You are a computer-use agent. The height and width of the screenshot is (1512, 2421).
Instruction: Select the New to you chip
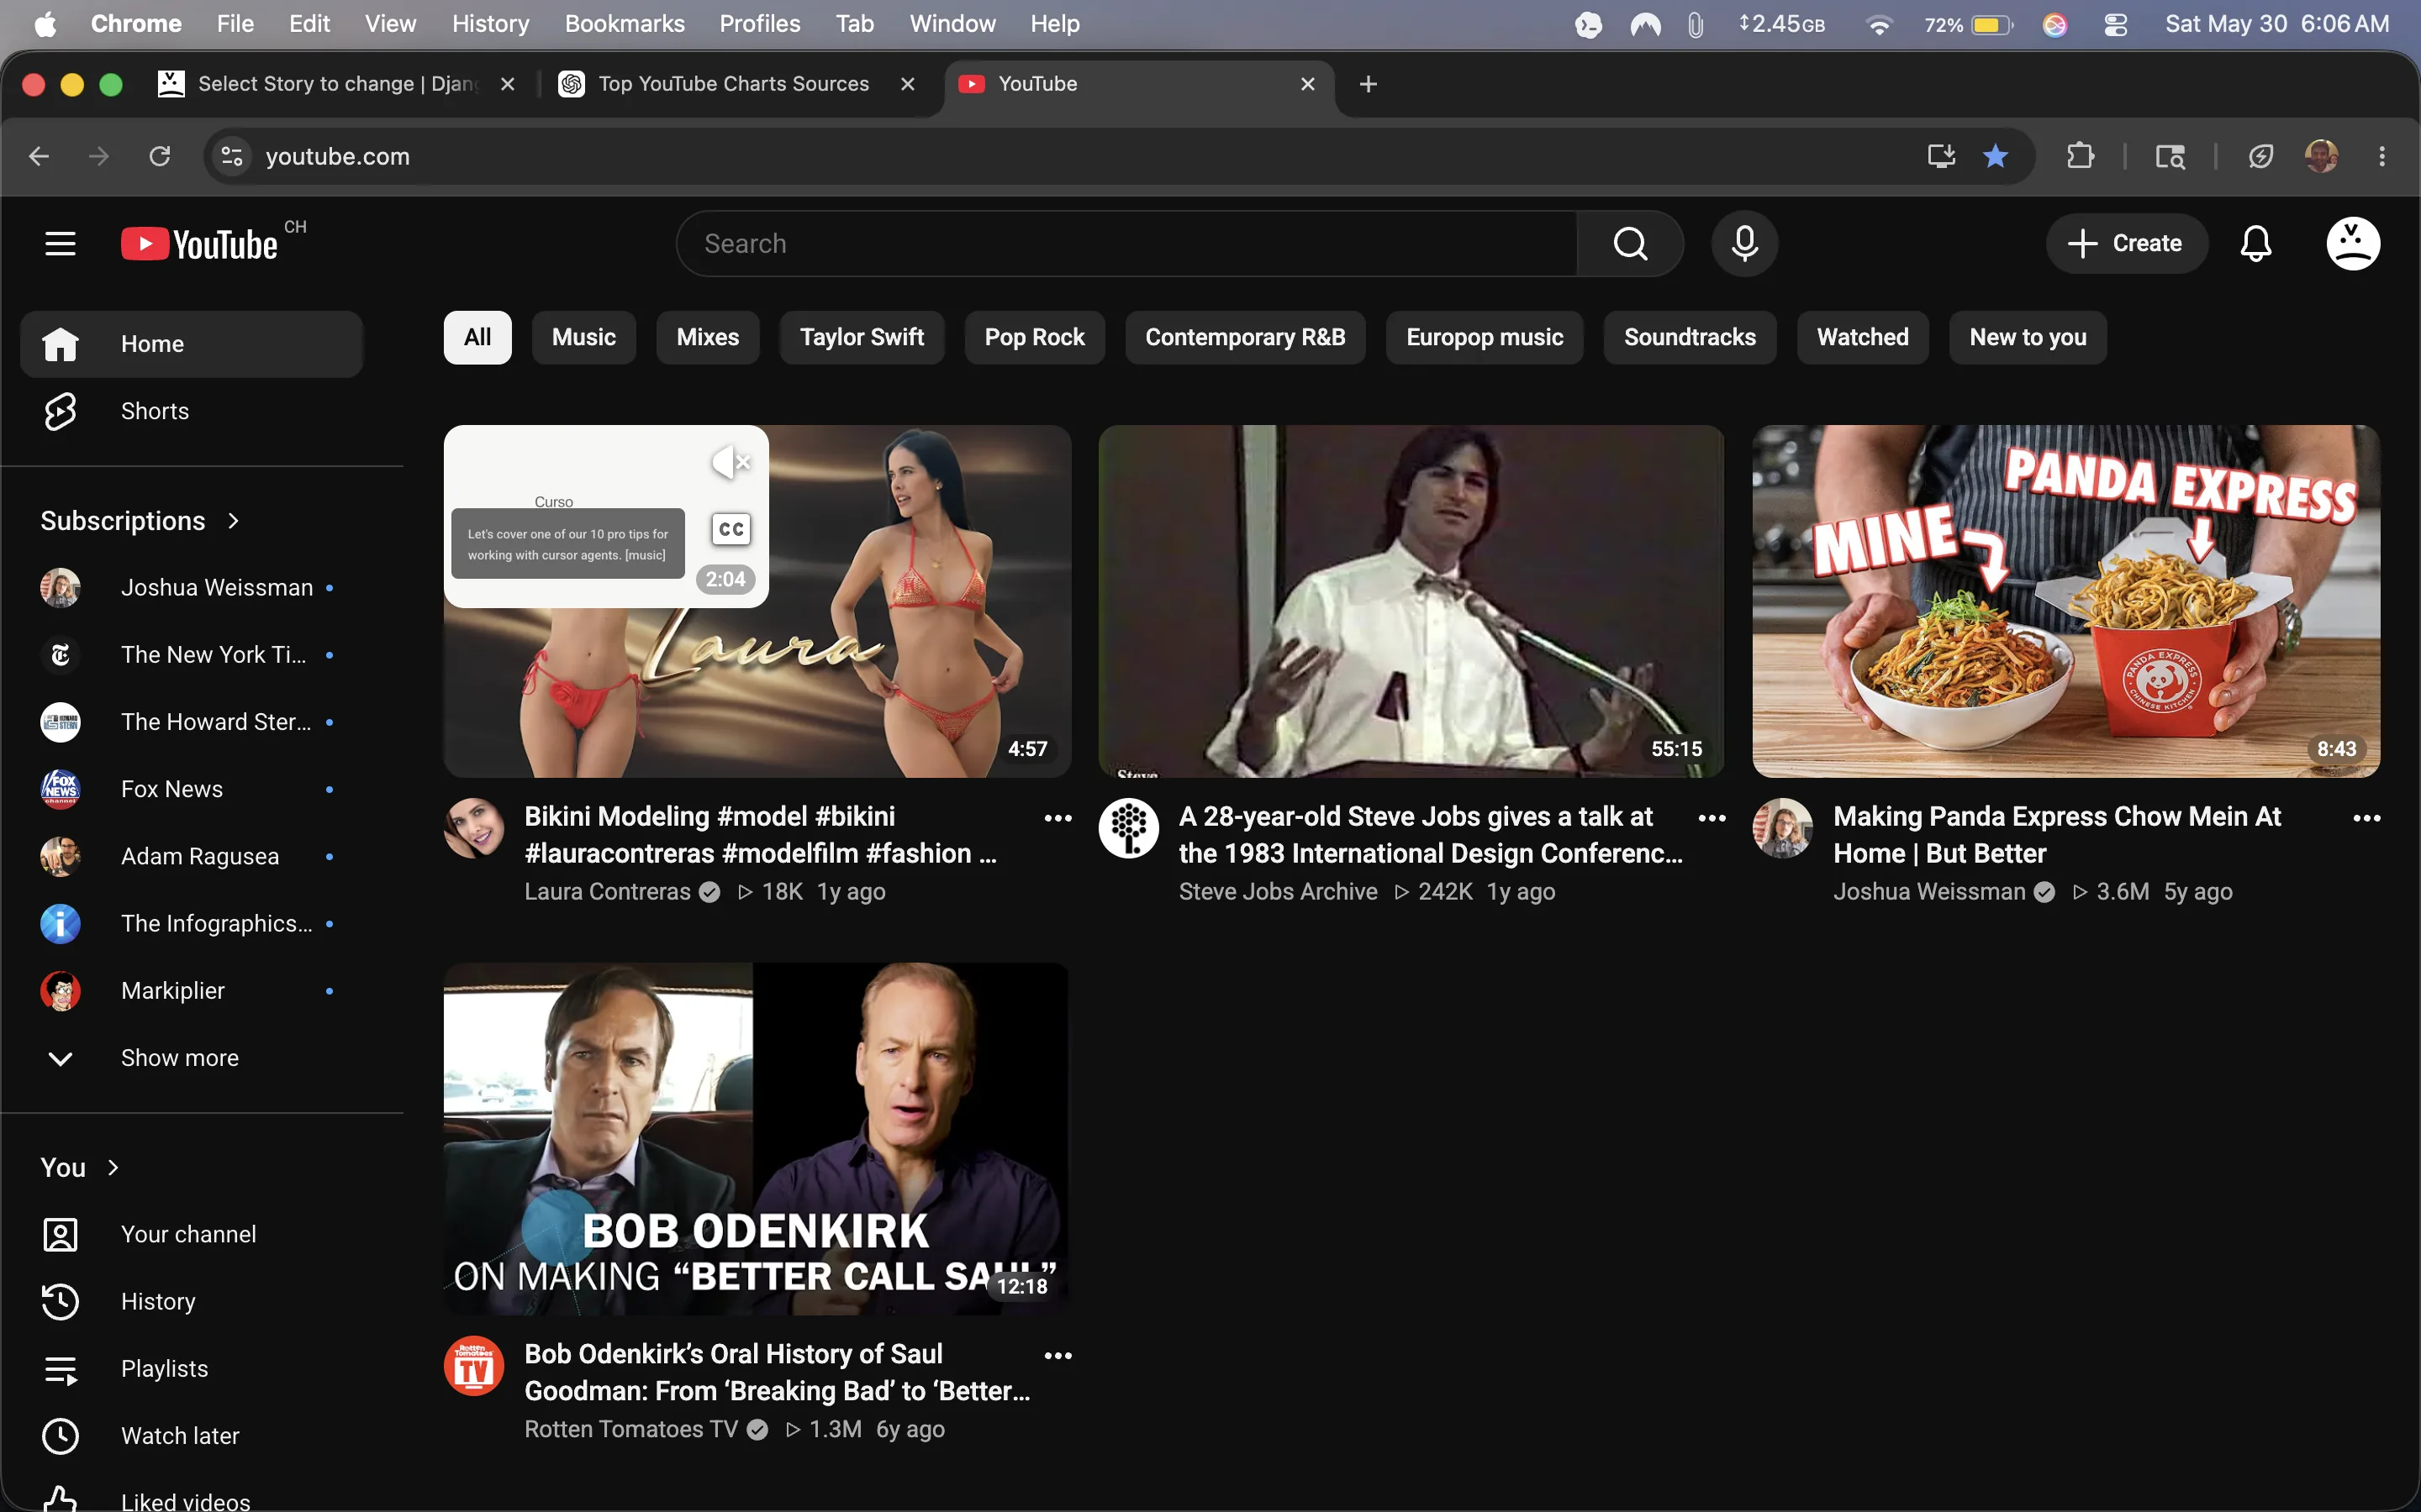2028,337
